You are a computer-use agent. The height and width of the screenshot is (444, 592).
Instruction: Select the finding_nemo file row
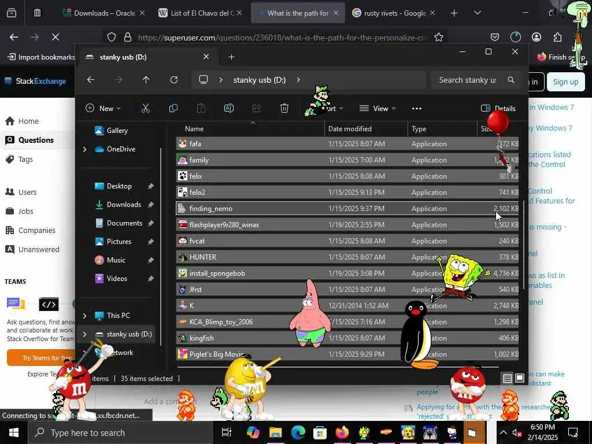(347, 208)
